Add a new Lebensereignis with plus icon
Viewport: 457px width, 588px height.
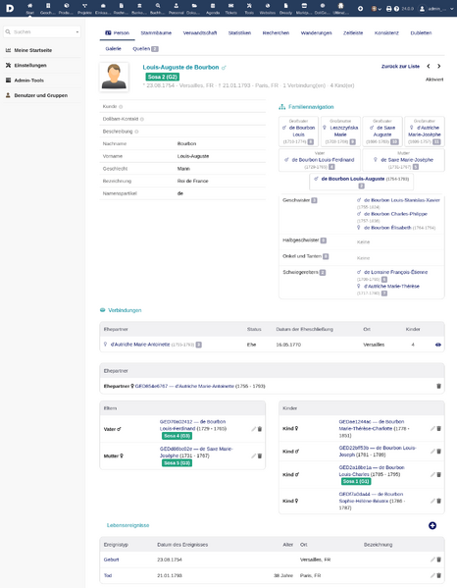pyautogui.click(x=432, y=526)
